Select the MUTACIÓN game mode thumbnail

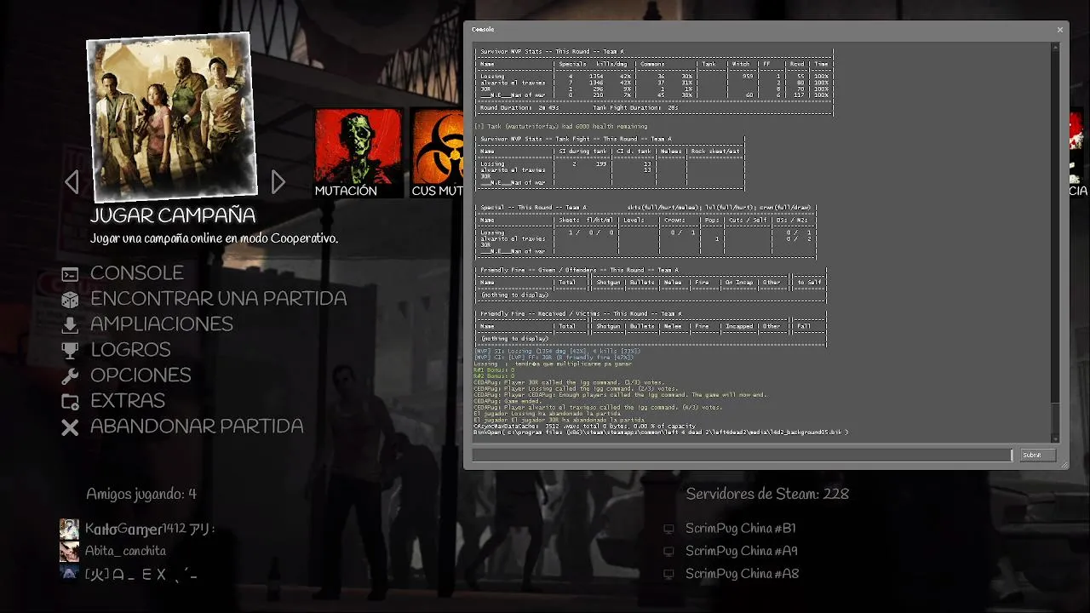pyautogui.click(x=358, y=153)
